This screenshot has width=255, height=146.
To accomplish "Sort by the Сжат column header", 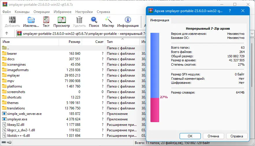I will tap(93, 42).
